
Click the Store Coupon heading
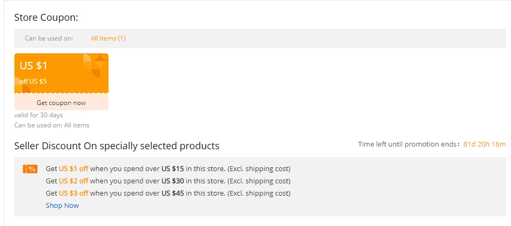[46, 18]
